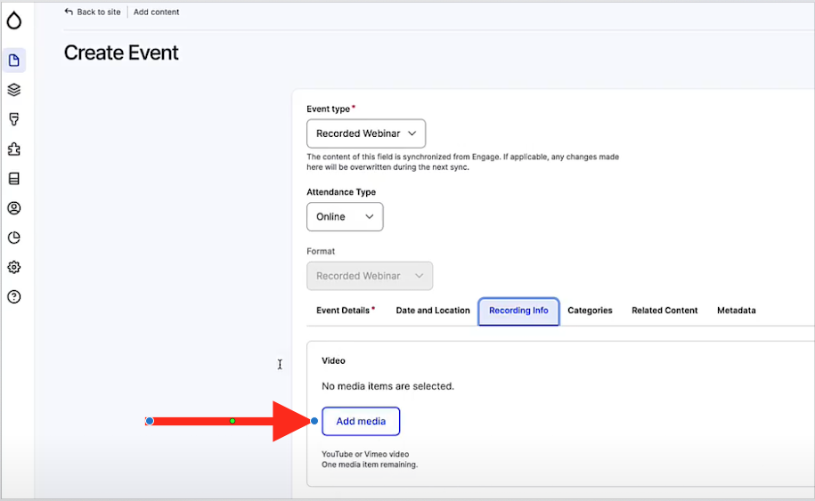
Task: Open the Structure layers icon in sidebar
Action: click(x=14, y=90)
